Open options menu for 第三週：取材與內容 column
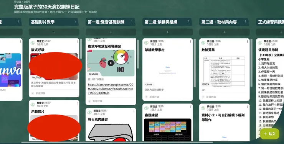Screen dimensions: 284x144 point(245,21)
